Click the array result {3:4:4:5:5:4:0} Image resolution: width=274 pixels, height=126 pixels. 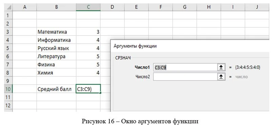click(248, 67)
